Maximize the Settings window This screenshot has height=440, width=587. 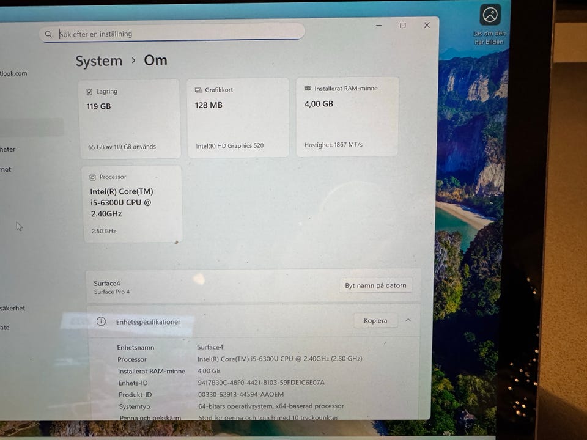(403, 25)
